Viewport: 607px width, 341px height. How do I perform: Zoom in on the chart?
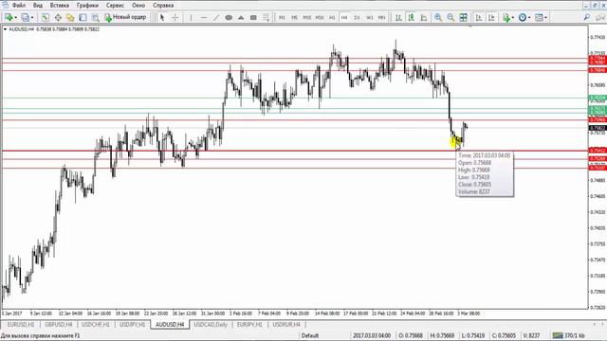(x=438, y=17)
